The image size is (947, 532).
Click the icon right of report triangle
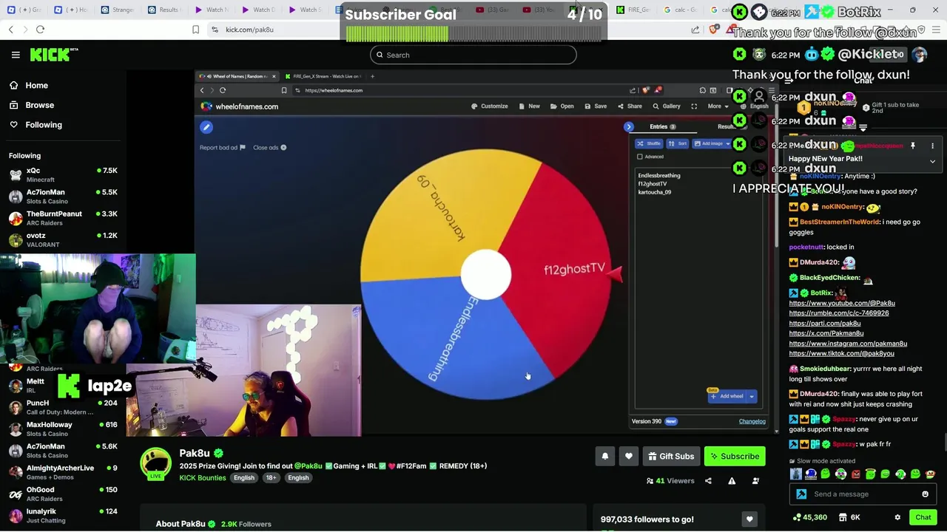click(x=755, y=481)
